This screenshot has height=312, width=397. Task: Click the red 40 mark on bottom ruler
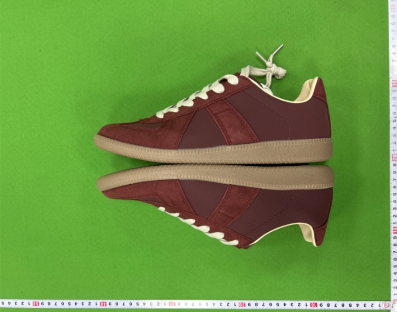[103, 304]
